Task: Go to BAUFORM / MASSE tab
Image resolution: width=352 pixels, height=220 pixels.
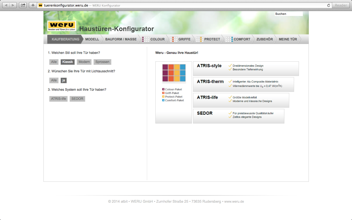Action: 121,39
